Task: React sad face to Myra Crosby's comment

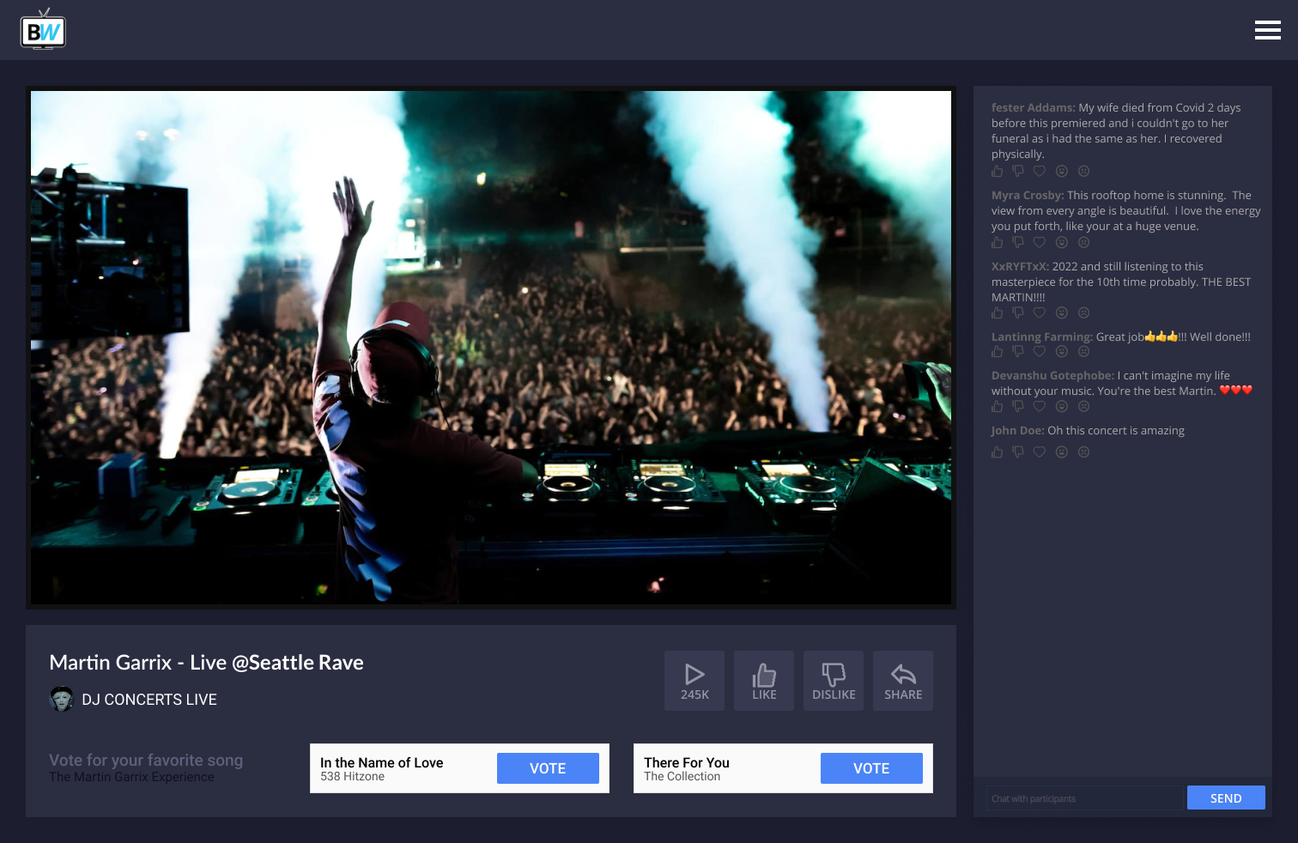Action: (1084, 242)
